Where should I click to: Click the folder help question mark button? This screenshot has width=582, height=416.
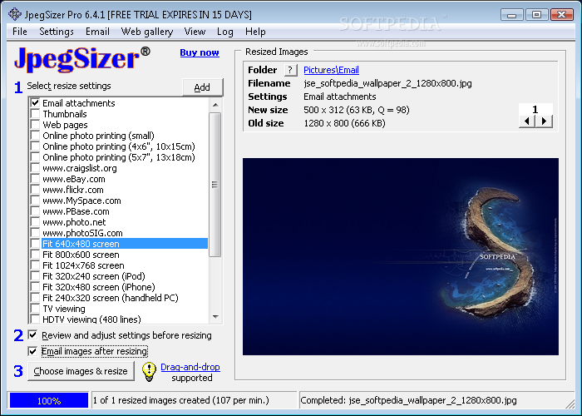[291, 70]
